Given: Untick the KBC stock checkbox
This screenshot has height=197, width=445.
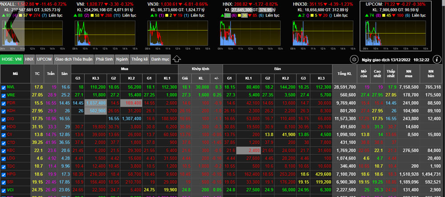Looking at the screenshot, I should (x=4, y=150).
